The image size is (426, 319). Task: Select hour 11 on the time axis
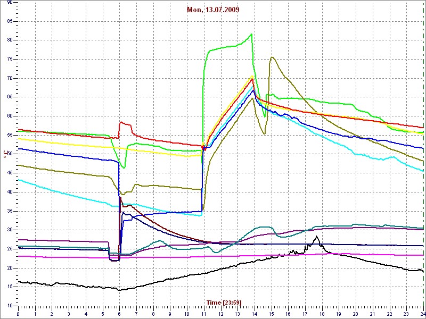click(x=203, y=314)
